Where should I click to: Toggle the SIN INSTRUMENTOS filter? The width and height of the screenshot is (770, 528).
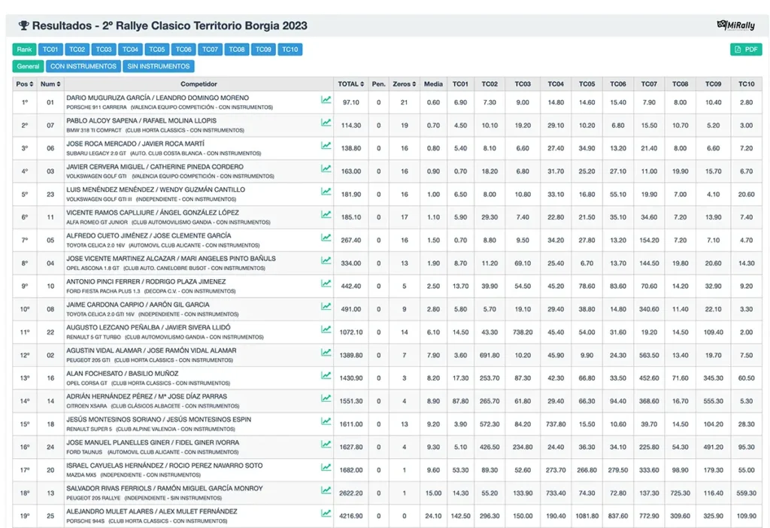[159, 66]
